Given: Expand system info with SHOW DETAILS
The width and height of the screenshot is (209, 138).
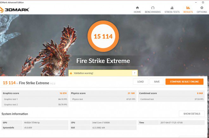Looking at the screenshot, I should [192, 114].
